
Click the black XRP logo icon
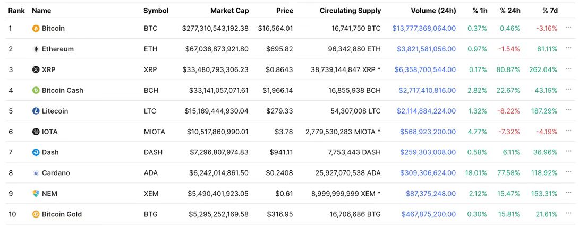coord(36,69)
